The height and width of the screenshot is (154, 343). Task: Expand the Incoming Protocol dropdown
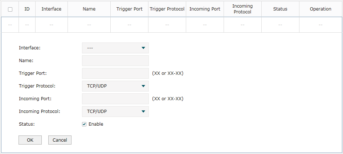[115, 112]
